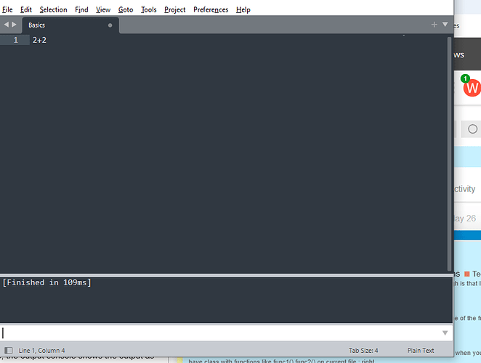
Task: Go to next tab with right arrow
Action: tap(14, 24)
